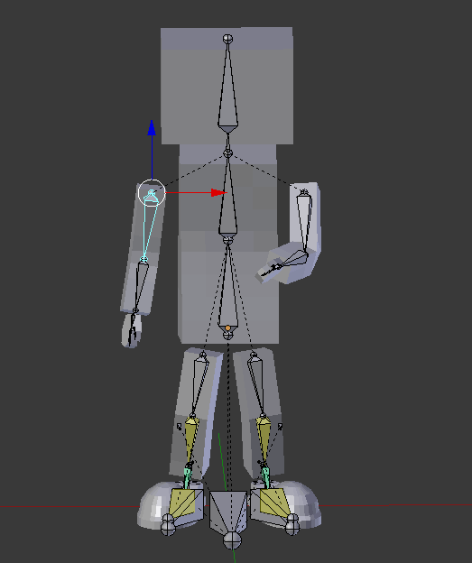Image resolution: width=472 pixels, height=563 pixels.
Task: Select the small knee pole target beside the left shin
Action: coord(180,427)
